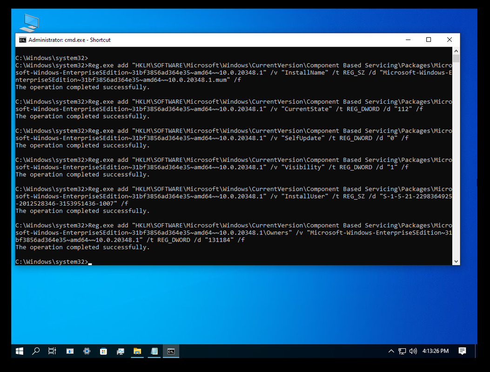Open the blue window-panel app on the taskbar
Screen dimensions: 490x372
pos(70,351)
